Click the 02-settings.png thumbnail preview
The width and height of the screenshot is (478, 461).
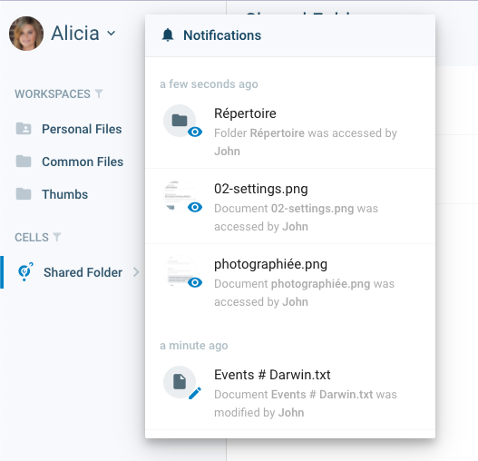(x=180, y=196)
